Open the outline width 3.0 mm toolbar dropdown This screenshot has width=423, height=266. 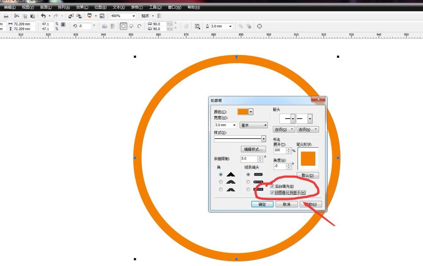230,26
